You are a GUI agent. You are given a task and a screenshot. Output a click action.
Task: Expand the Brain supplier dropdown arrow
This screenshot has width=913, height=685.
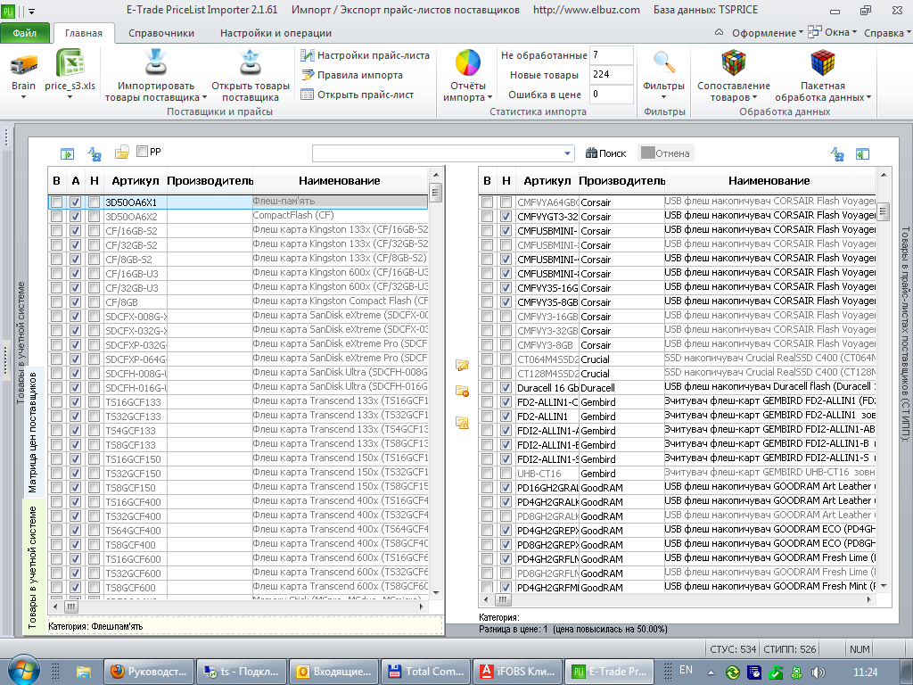click(23, 96)
